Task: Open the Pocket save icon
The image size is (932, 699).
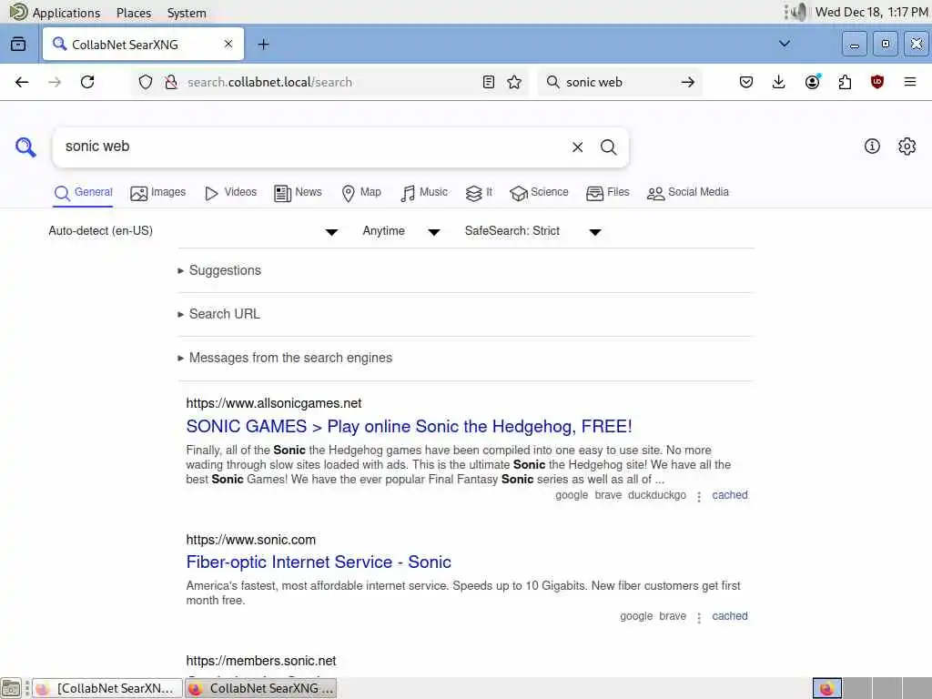Action: pyautogui.click(x=746, y=82)
